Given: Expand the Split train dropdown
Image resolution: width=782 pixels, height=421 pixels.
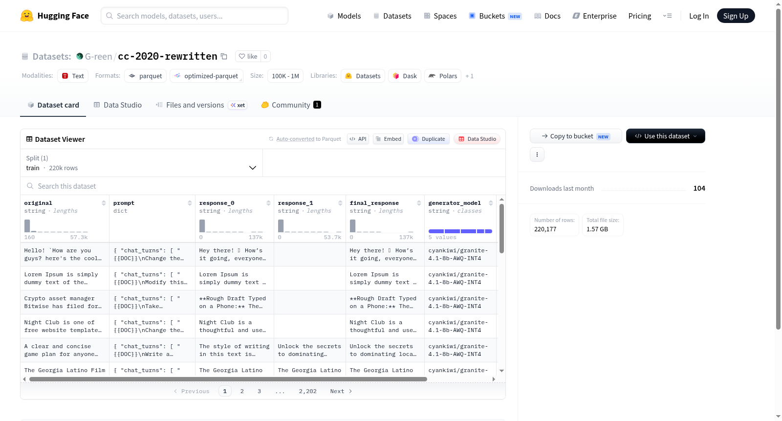Looking at the screenshot, I should [142, 163].
